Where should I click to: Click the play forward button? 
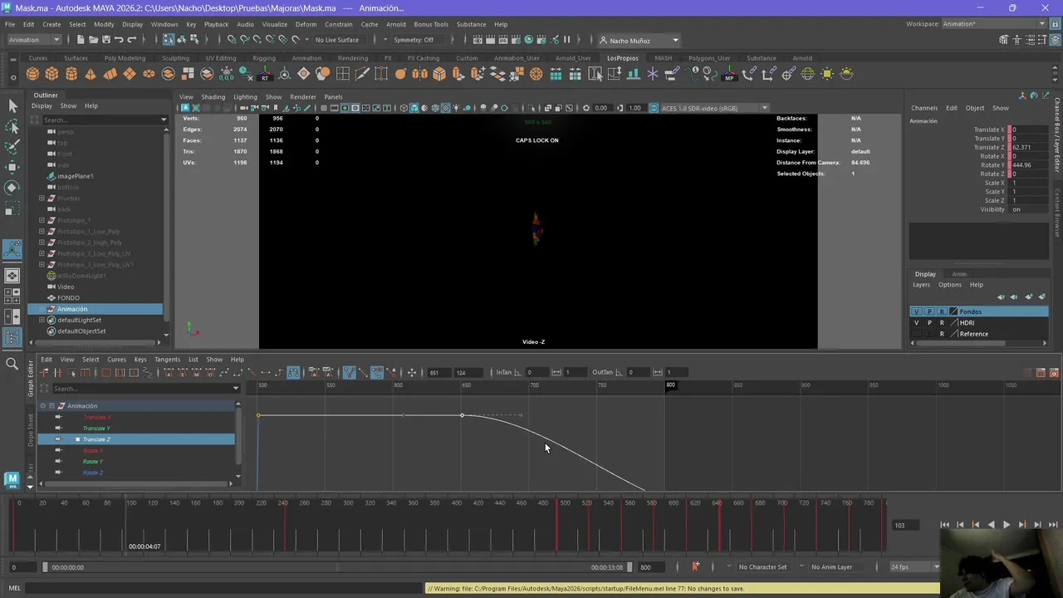click(x=1007, y=525)
